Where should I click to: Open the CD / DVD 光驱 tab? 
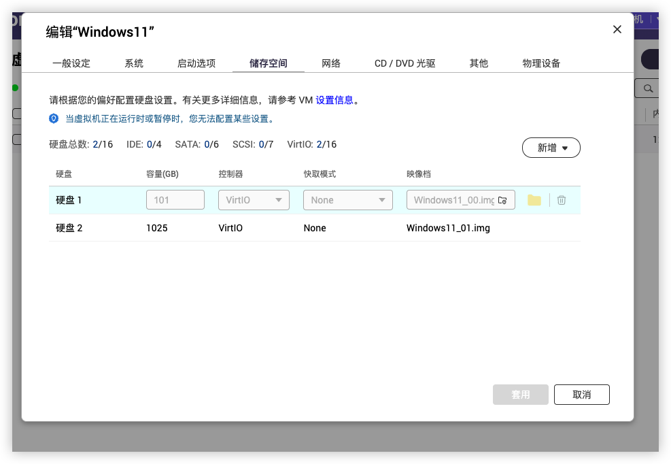coord(405,63)
